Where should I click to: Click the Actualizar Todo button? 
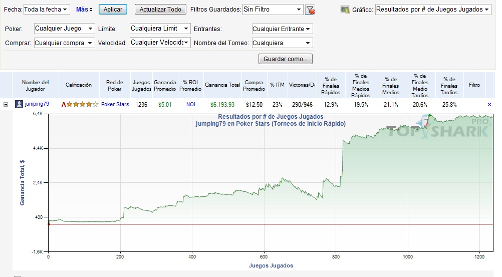(x=160, y=10)
